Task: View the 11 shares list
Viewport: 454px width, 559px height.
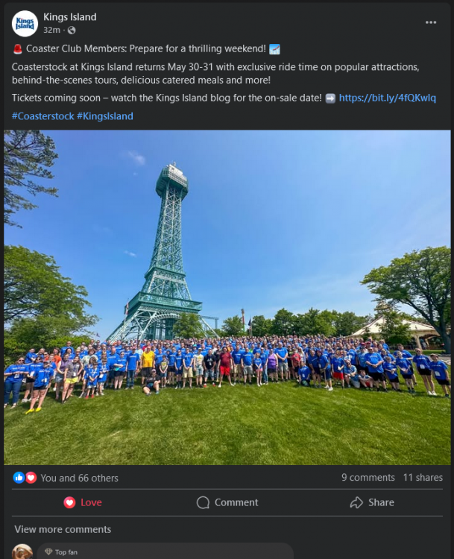Action: click(423, 477)
